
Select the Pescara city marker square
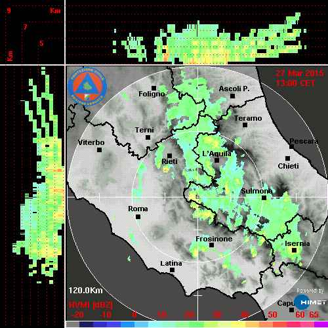coord(292,146)
